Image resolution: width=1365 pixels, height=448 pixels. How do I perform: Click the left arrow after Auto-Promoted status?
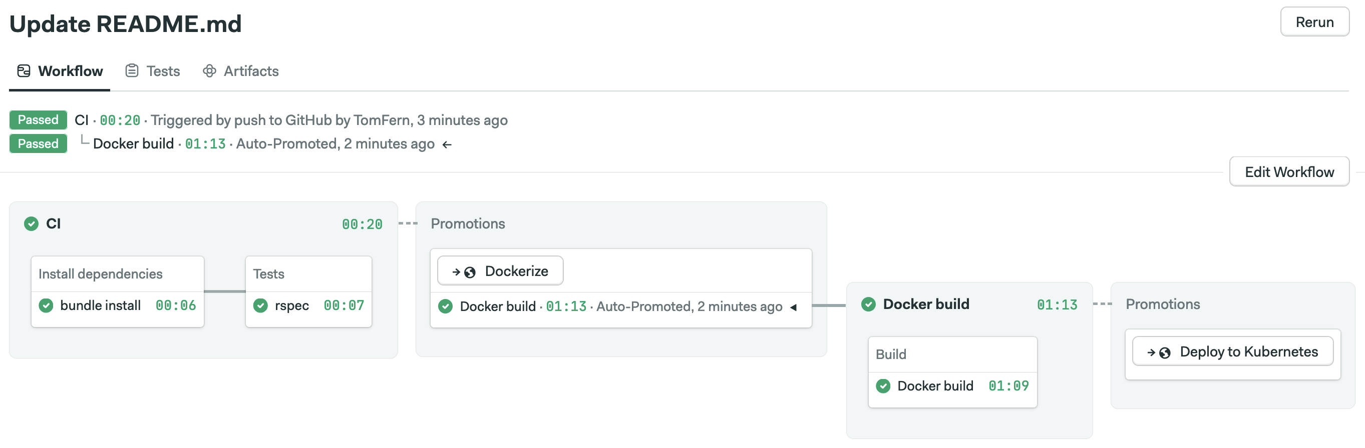[x=447, y=144]
